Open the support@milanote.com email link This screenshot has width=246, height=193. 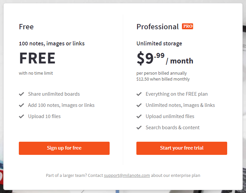[x=127, y=175]
